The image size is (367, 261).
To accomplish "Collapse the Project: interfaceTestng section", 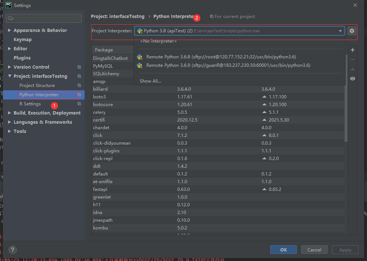I will pos(9,76).
